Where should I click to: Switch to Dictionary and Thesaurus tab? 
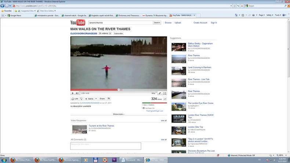point(128,15)
